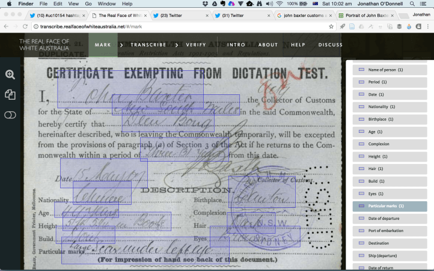Select the Port of embarkation mark field
This screenshot has height=271, width=434.
[390, 231]
